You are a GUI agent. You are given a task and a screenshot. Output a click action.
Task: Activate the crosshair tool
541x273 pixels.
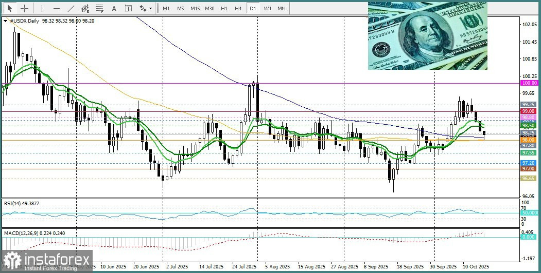(25, 8)
